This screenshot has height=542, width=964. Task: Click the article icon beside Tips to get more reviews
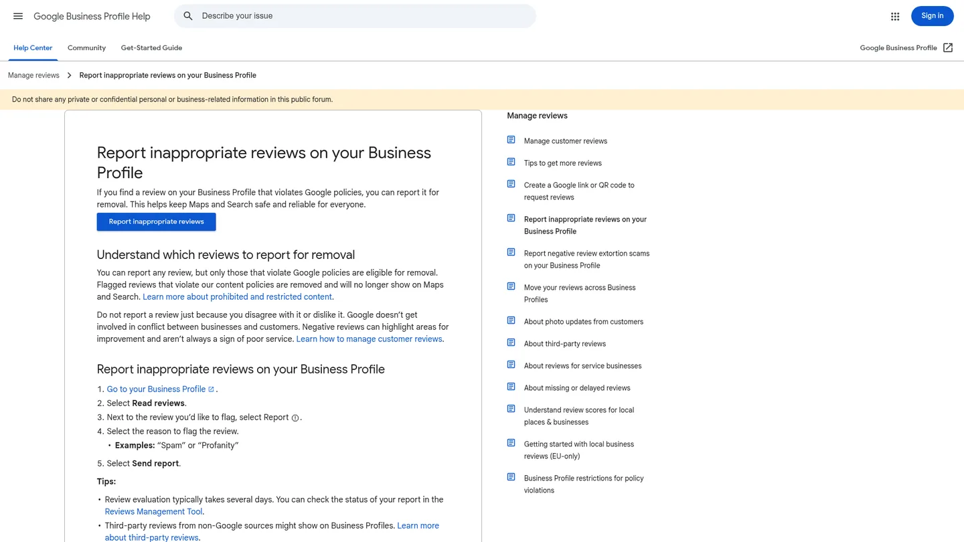511,162
